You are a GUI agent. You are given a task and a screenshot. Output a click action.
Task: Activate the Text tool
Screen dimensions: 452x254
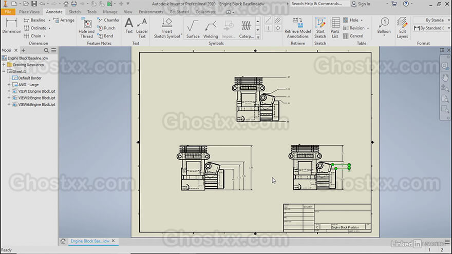pos(129,26)
